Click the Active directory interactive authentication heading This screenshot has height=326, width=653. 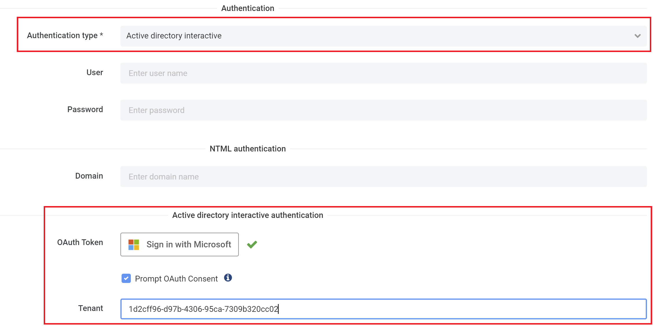click(x=247, y=215)
